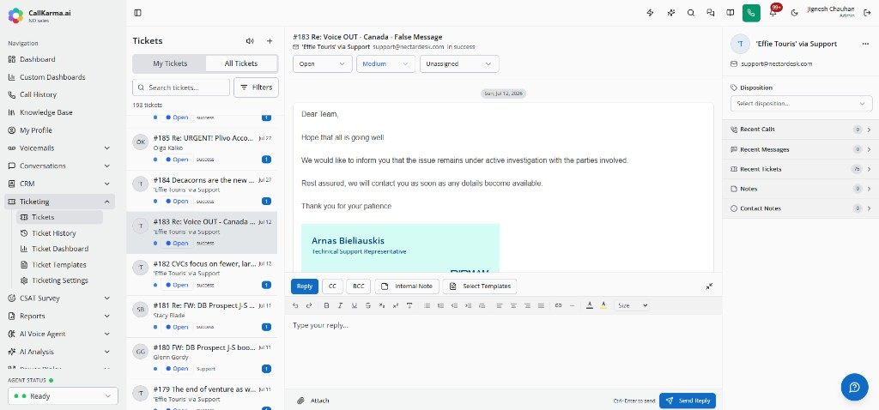Click the Internal Note button

pos(407,286)
